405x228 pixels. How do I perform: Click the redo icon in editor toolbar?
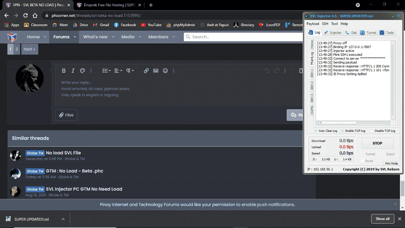[277, 71]
